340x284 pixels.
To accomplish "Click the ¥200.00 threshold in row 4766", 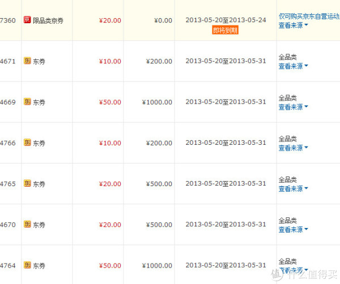I will point(159,143).
